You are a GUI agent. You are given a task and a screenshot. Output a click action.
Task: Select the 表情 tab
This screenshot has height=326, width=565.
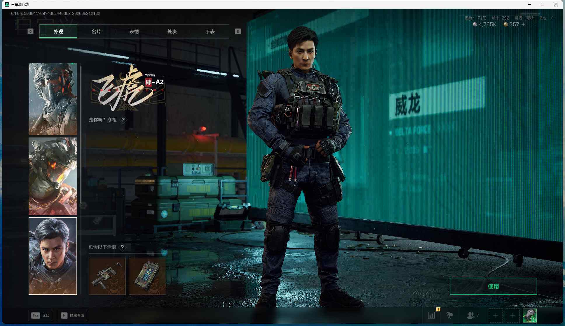tap(134, 31)
